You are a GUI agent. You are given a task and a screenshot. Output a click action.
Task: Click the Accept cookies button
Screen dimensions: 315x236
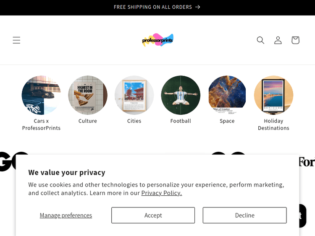pyautogui.click(x=153, y=215)
